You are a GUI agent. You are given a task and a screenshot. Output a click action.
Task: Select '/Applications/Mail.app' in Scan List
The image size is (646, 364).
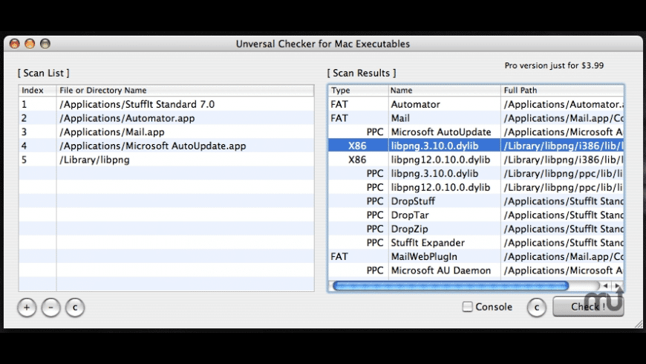166,132
